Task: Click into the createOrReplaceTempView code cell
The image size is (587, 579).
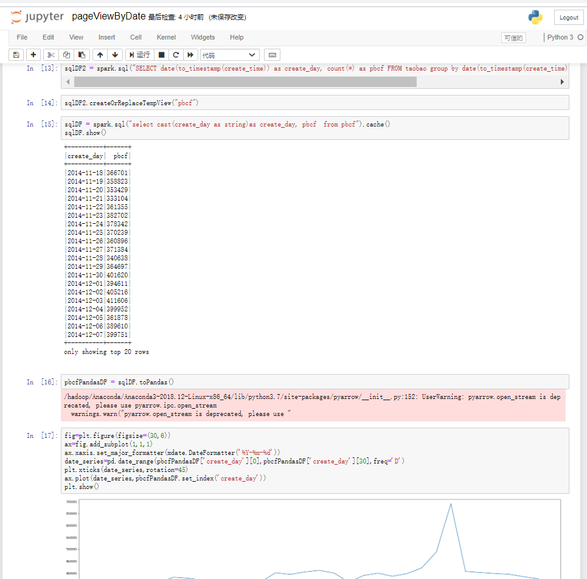Action: tap(315, 103)
